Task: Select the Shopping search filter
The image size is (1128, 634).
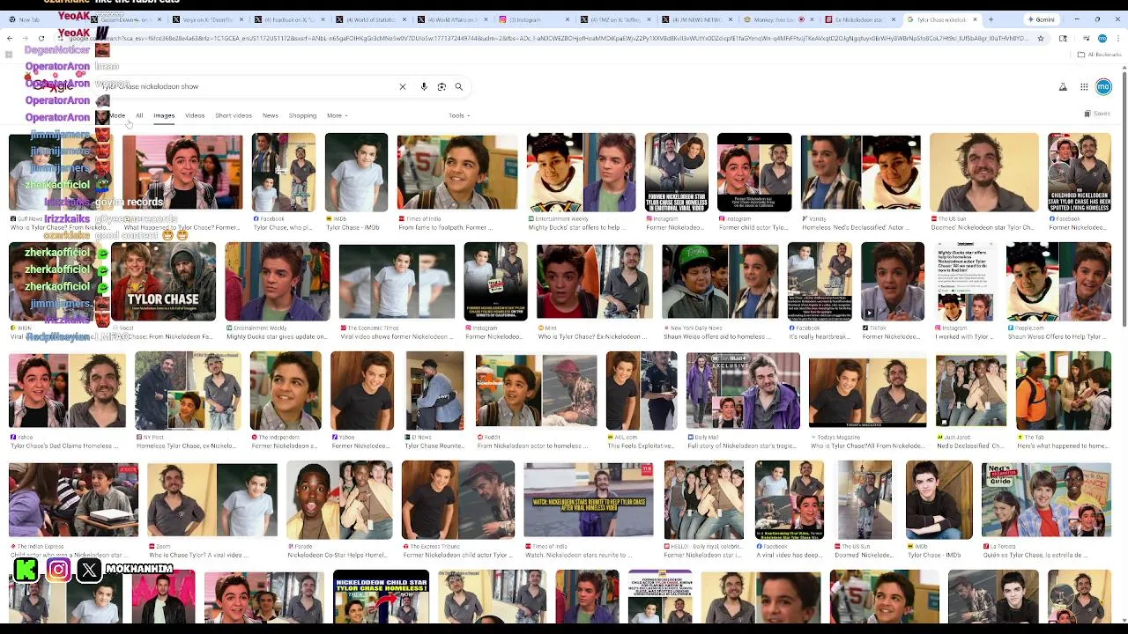Action: coord(302,115)
